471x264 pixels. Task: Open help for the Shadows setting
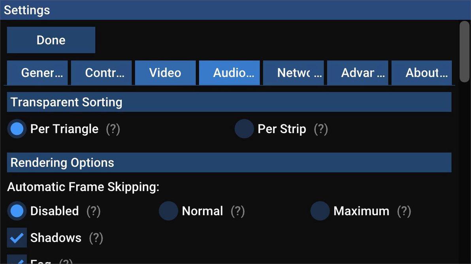[x=95, y=237]
